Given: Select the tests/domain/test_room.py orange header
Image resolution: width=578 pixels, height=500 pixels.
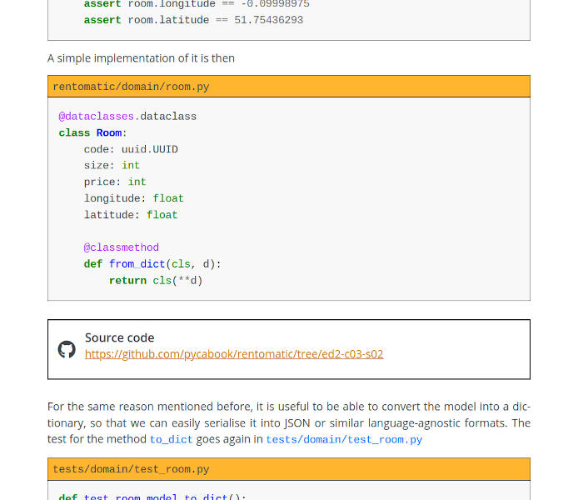Looking at the screenshot, I should [x=289, y=469].
